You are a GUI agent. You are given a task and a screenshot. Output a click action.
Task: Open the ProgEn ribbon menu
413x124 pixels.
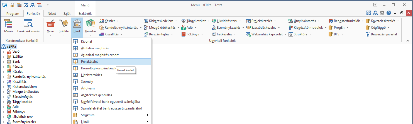point(338,28)
